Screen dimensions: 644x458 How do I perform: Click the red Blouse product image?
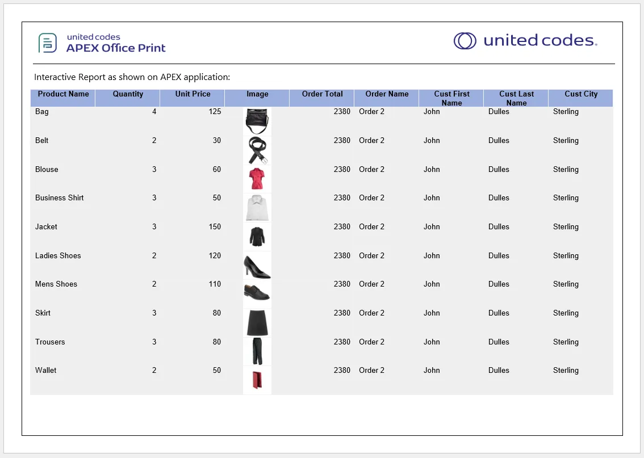coord(257,179)
